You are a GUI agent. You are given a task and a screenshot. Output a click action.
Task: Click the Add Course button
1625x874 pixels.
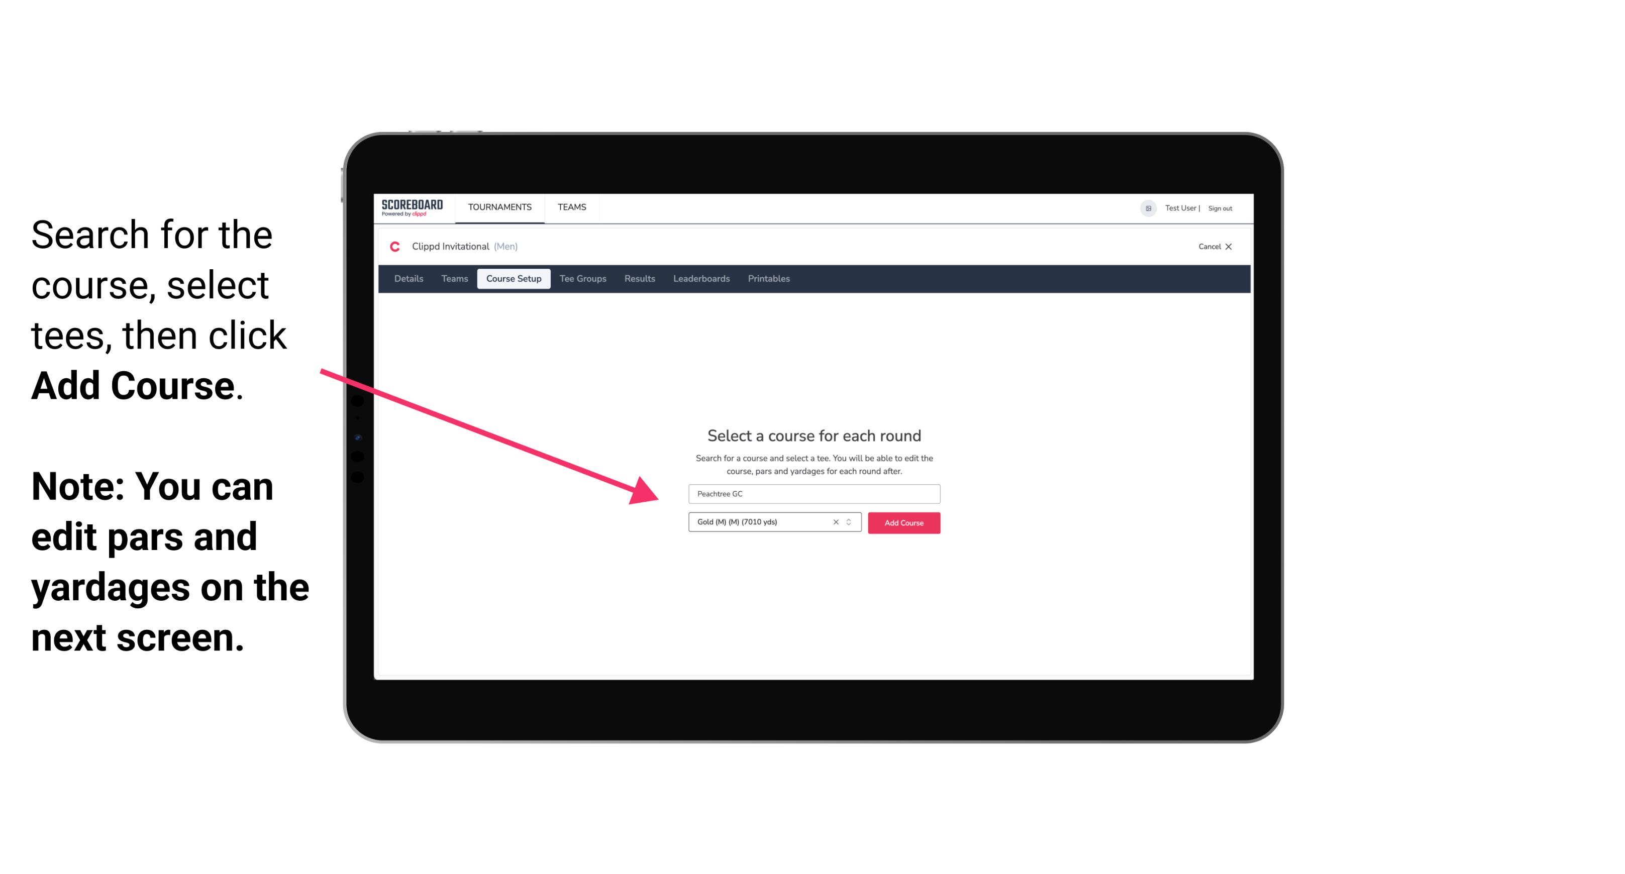903,523
